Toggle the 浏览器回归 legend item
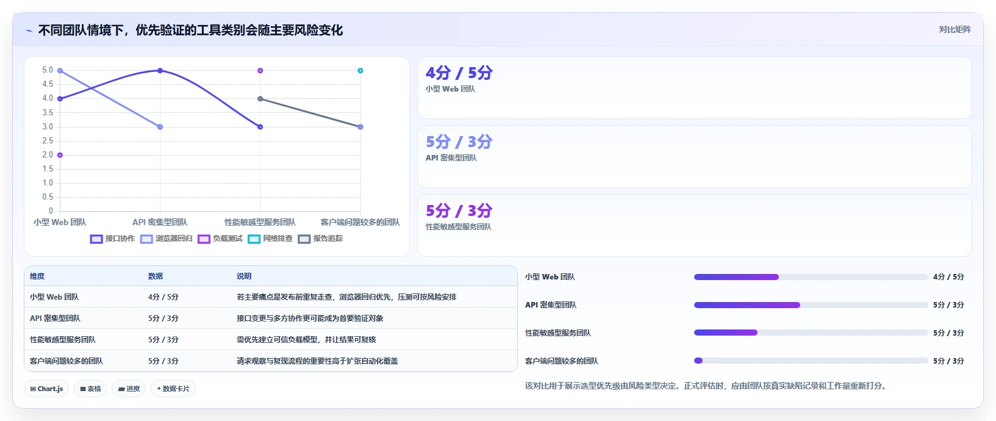This screenshot has height=421, width=996. [166, 239]
